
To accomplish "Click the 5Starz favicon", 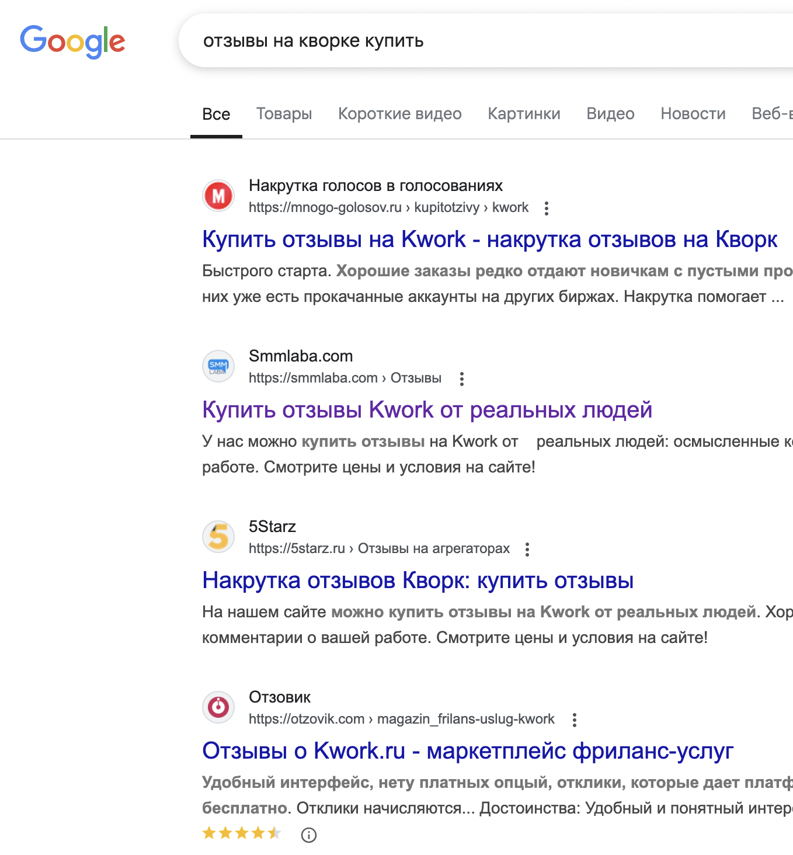I will (x=218, y=537).
